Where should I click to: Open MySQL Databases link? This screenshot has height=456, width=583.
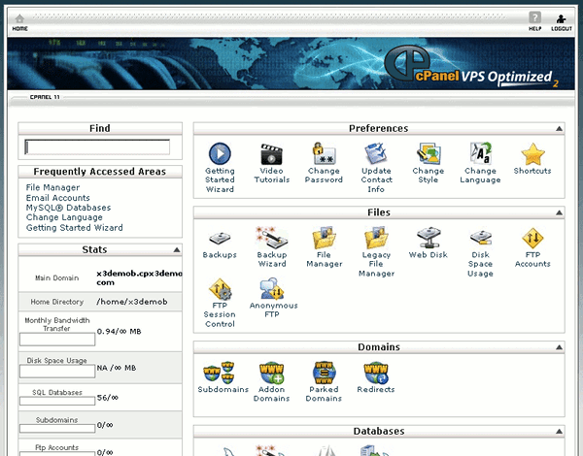click(x=68, y=208)
